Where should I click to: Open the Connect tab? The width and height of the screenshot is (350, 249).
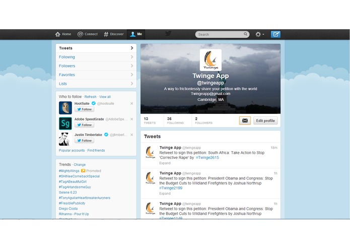coord(88,34)
